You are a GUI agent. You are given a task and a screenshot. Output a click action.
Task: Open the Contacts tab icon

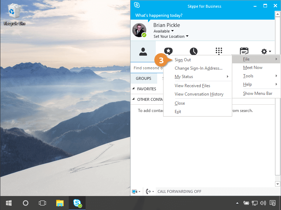(143, 51)
